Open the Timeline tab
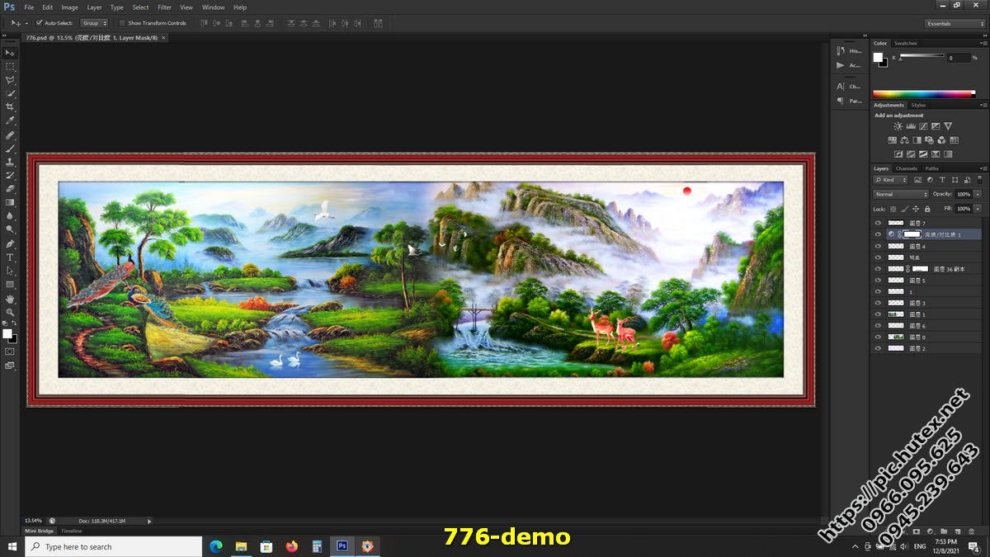The width and height of the screenshot is (990, 557). point(71,531)
